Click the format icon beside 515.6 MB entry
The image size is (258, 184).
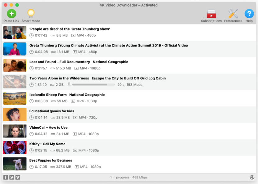pyautogui.click(x=76, y=68)
